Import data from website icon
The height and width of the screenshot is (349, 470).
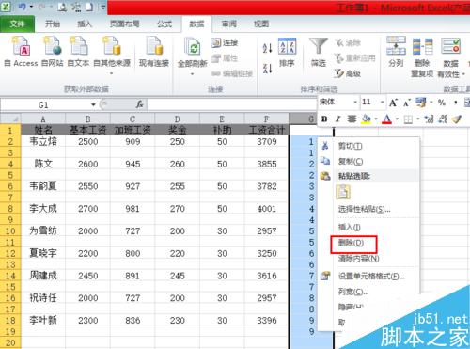(52, 46)
